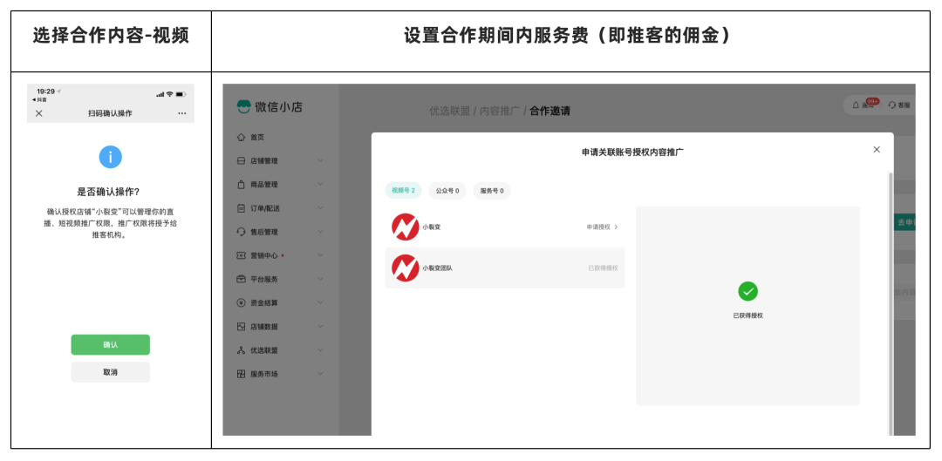Click the 店铺管理 store icon
Screen dimensions: 942x461
click(242, 161)
